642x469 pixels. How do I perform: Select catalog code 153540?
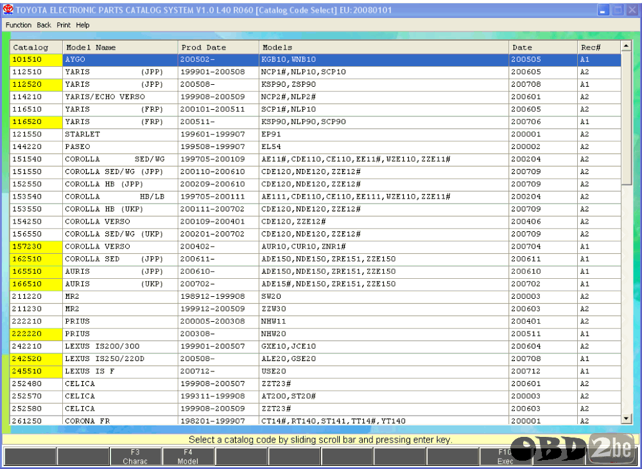tap(37, 197)
